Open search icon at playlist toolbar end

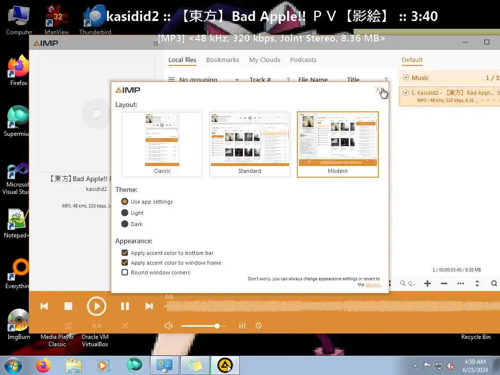[x=494, y=283]
